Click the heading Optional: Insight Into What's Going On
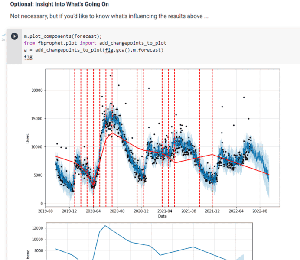The height and width of the screenshot is (260, 300). coord(59,4)
